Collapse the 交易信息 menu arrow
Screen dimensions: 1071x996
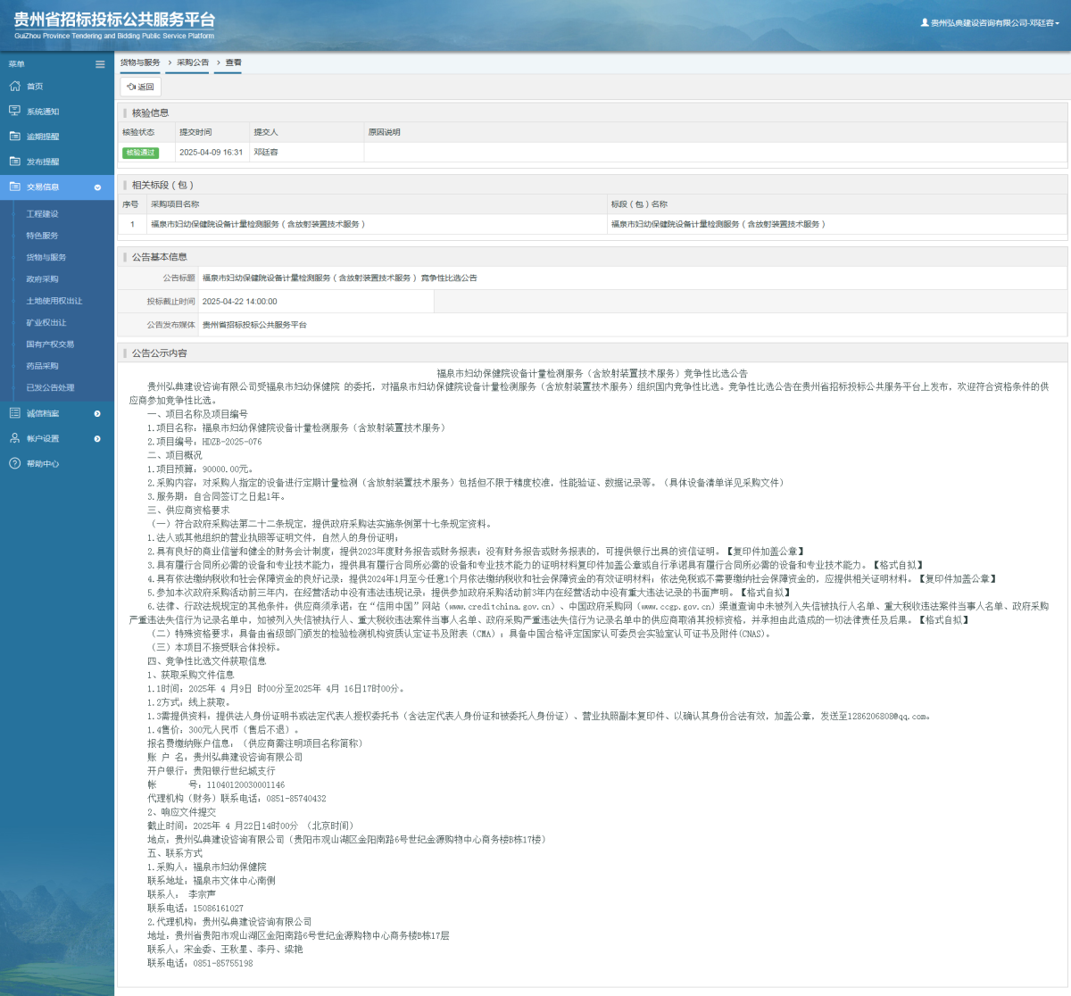click(x=97, y=187)
